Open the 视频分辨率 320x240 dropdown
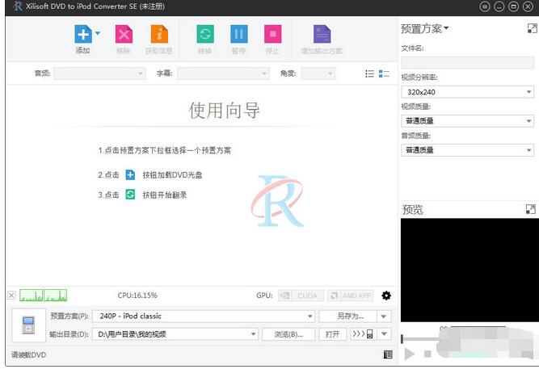 [467, 92]
